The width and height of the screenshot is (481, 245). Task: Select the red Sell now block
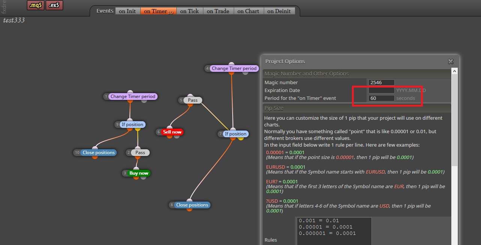point(172,132)
